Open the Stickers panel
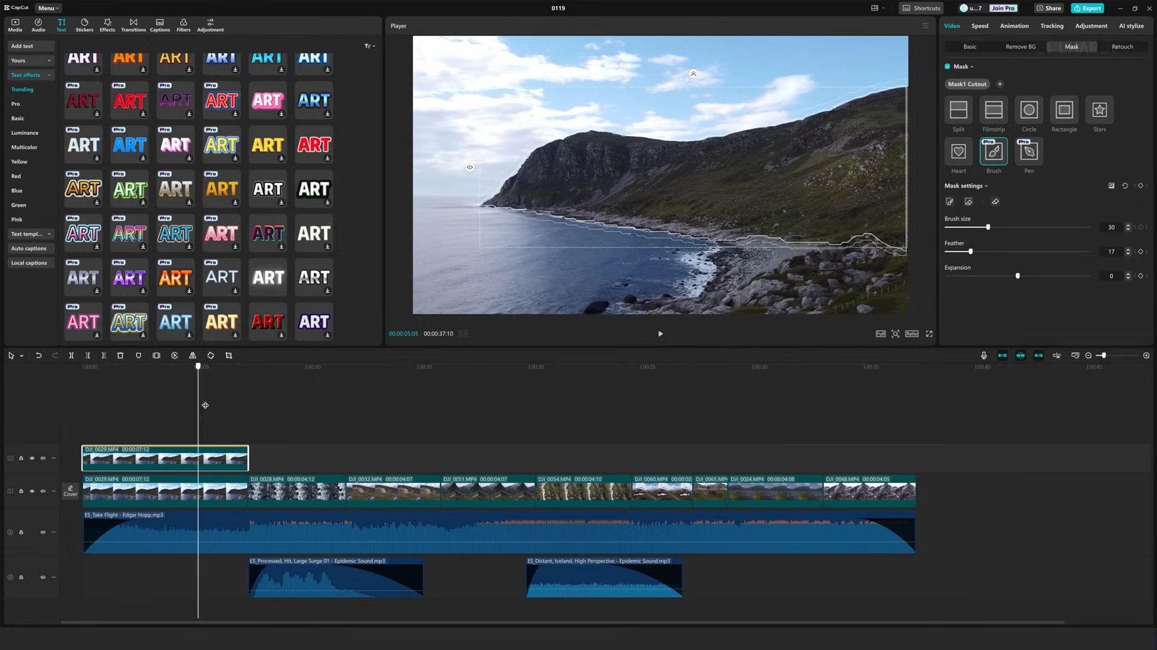 (84, 25)
